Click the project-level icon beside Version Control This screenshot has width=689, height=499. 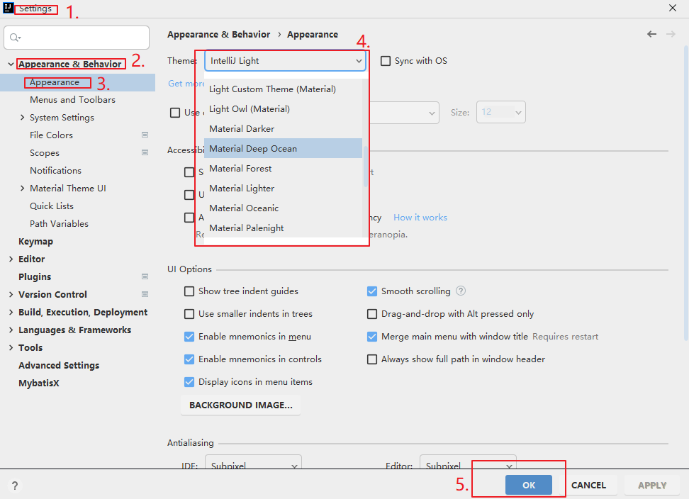point(145,294)
